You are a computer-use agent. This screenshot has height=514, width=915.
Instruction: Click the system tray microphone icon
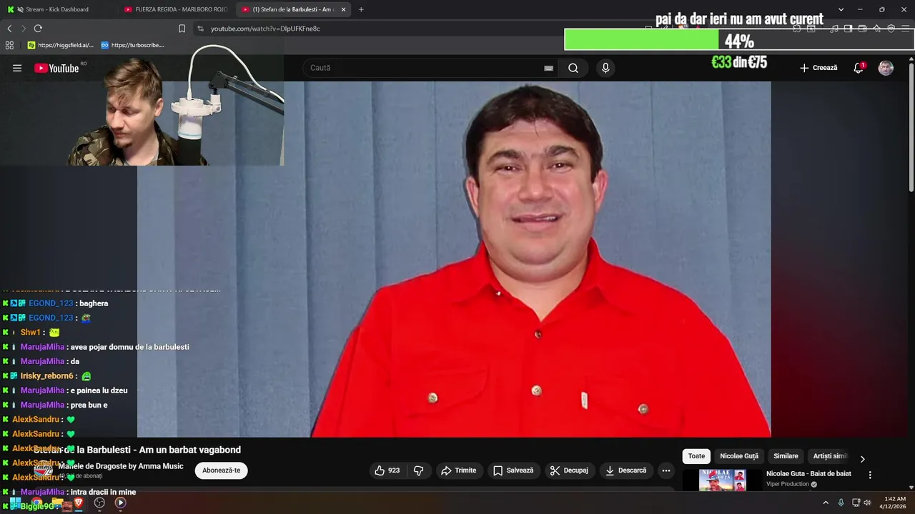tap(841, 503)
